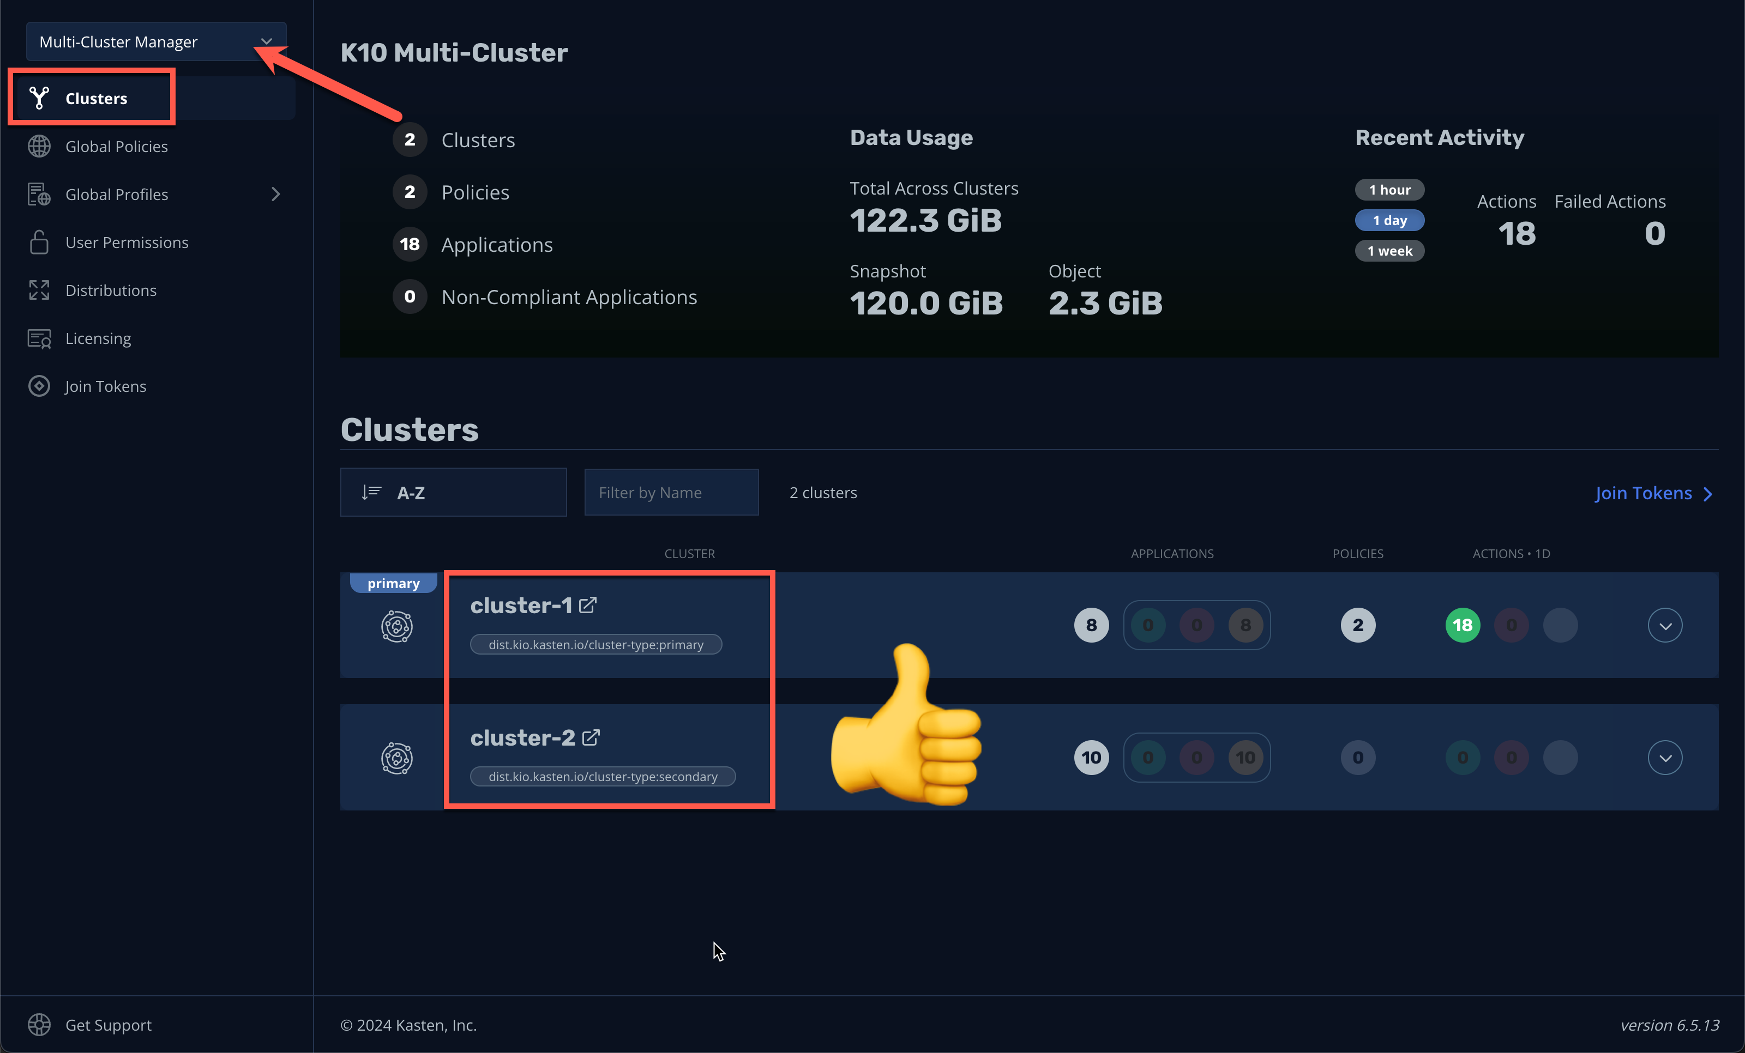Select the 1 day activity range
Viewport: 1745px width, 1053px height.
pos(1389,220)
